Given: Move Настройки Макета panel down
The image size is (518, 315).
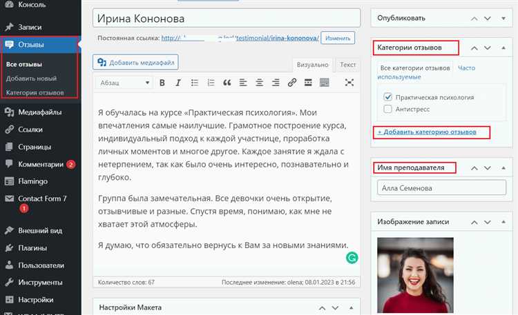Looking at the screenshot, I should [335, 307].
